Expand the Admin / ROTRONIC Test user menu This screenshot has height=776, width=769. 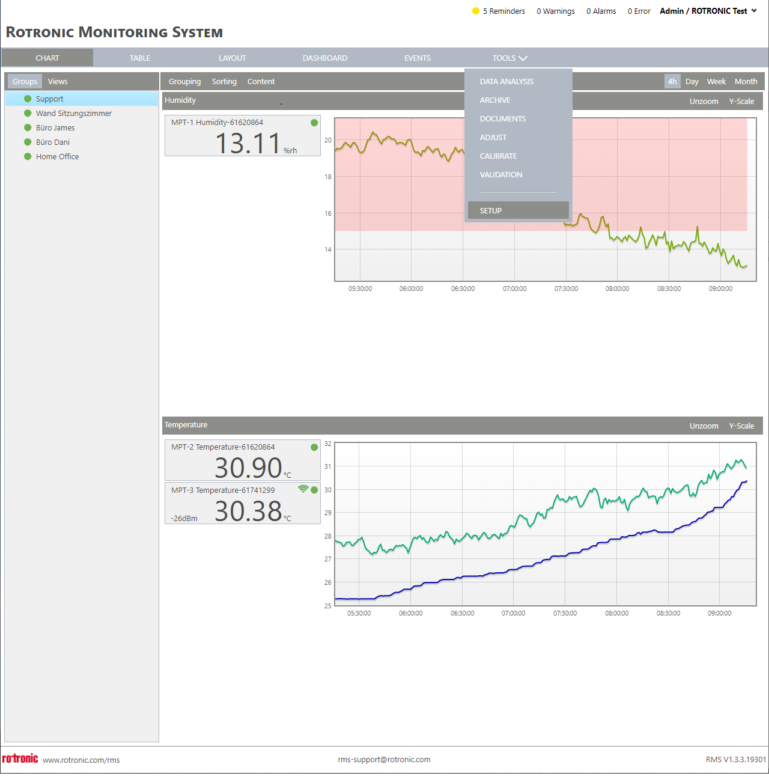[x=708, y=11]
